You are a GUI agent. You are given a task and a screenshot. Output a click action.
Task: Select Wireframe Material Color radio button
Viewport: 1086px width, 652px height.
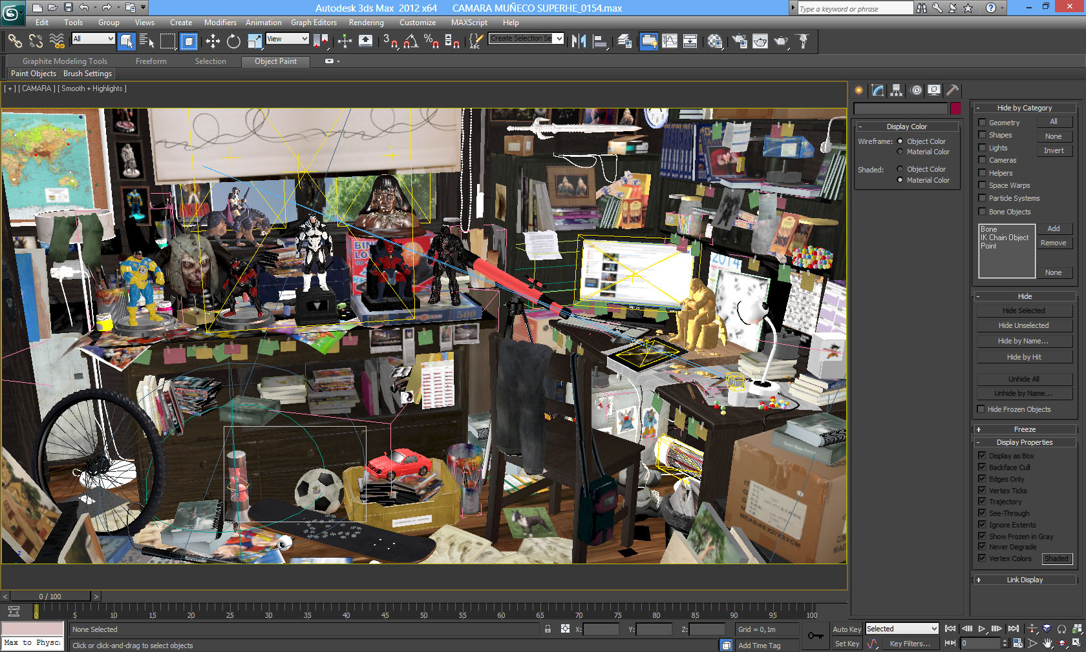click(900, 152)
